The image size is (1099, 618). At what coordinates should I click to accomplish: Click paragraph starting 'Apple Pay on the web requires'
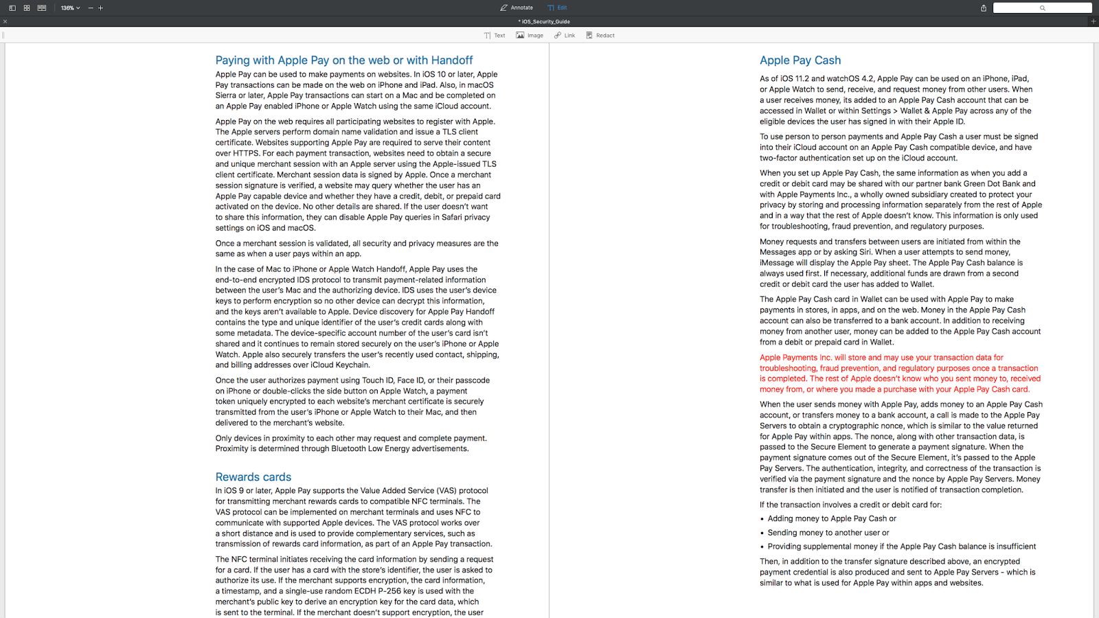pos(358,174)
